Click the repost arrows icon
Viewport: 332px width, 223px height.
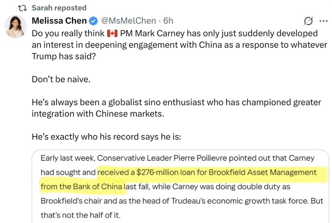coord(23,8)
